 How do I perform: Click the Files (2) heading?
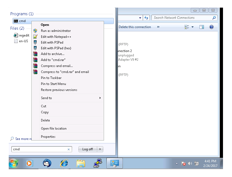(x=17, y=28)
